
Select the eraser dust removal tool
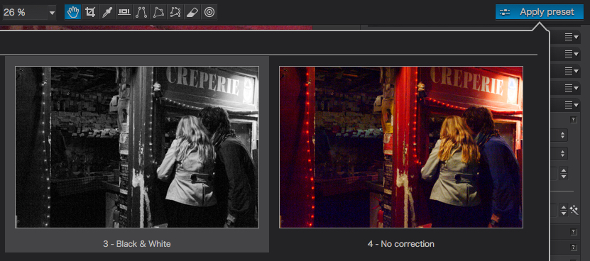click(x=192, y=12)
